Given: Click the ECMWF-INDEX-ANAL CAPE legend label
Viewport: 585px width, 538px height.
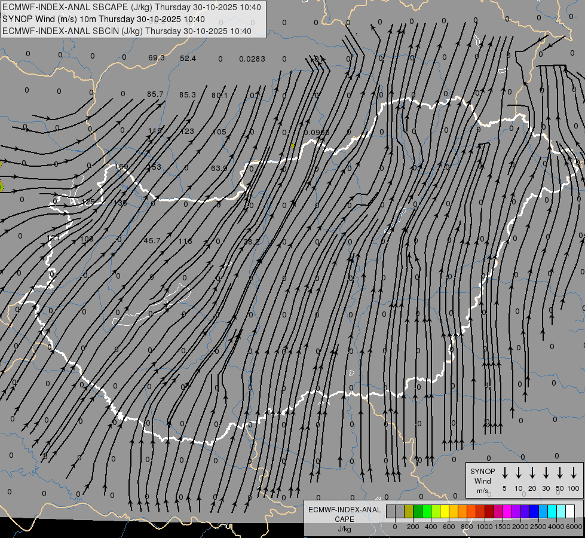Looking at the screenshot, I should (344, 514).
